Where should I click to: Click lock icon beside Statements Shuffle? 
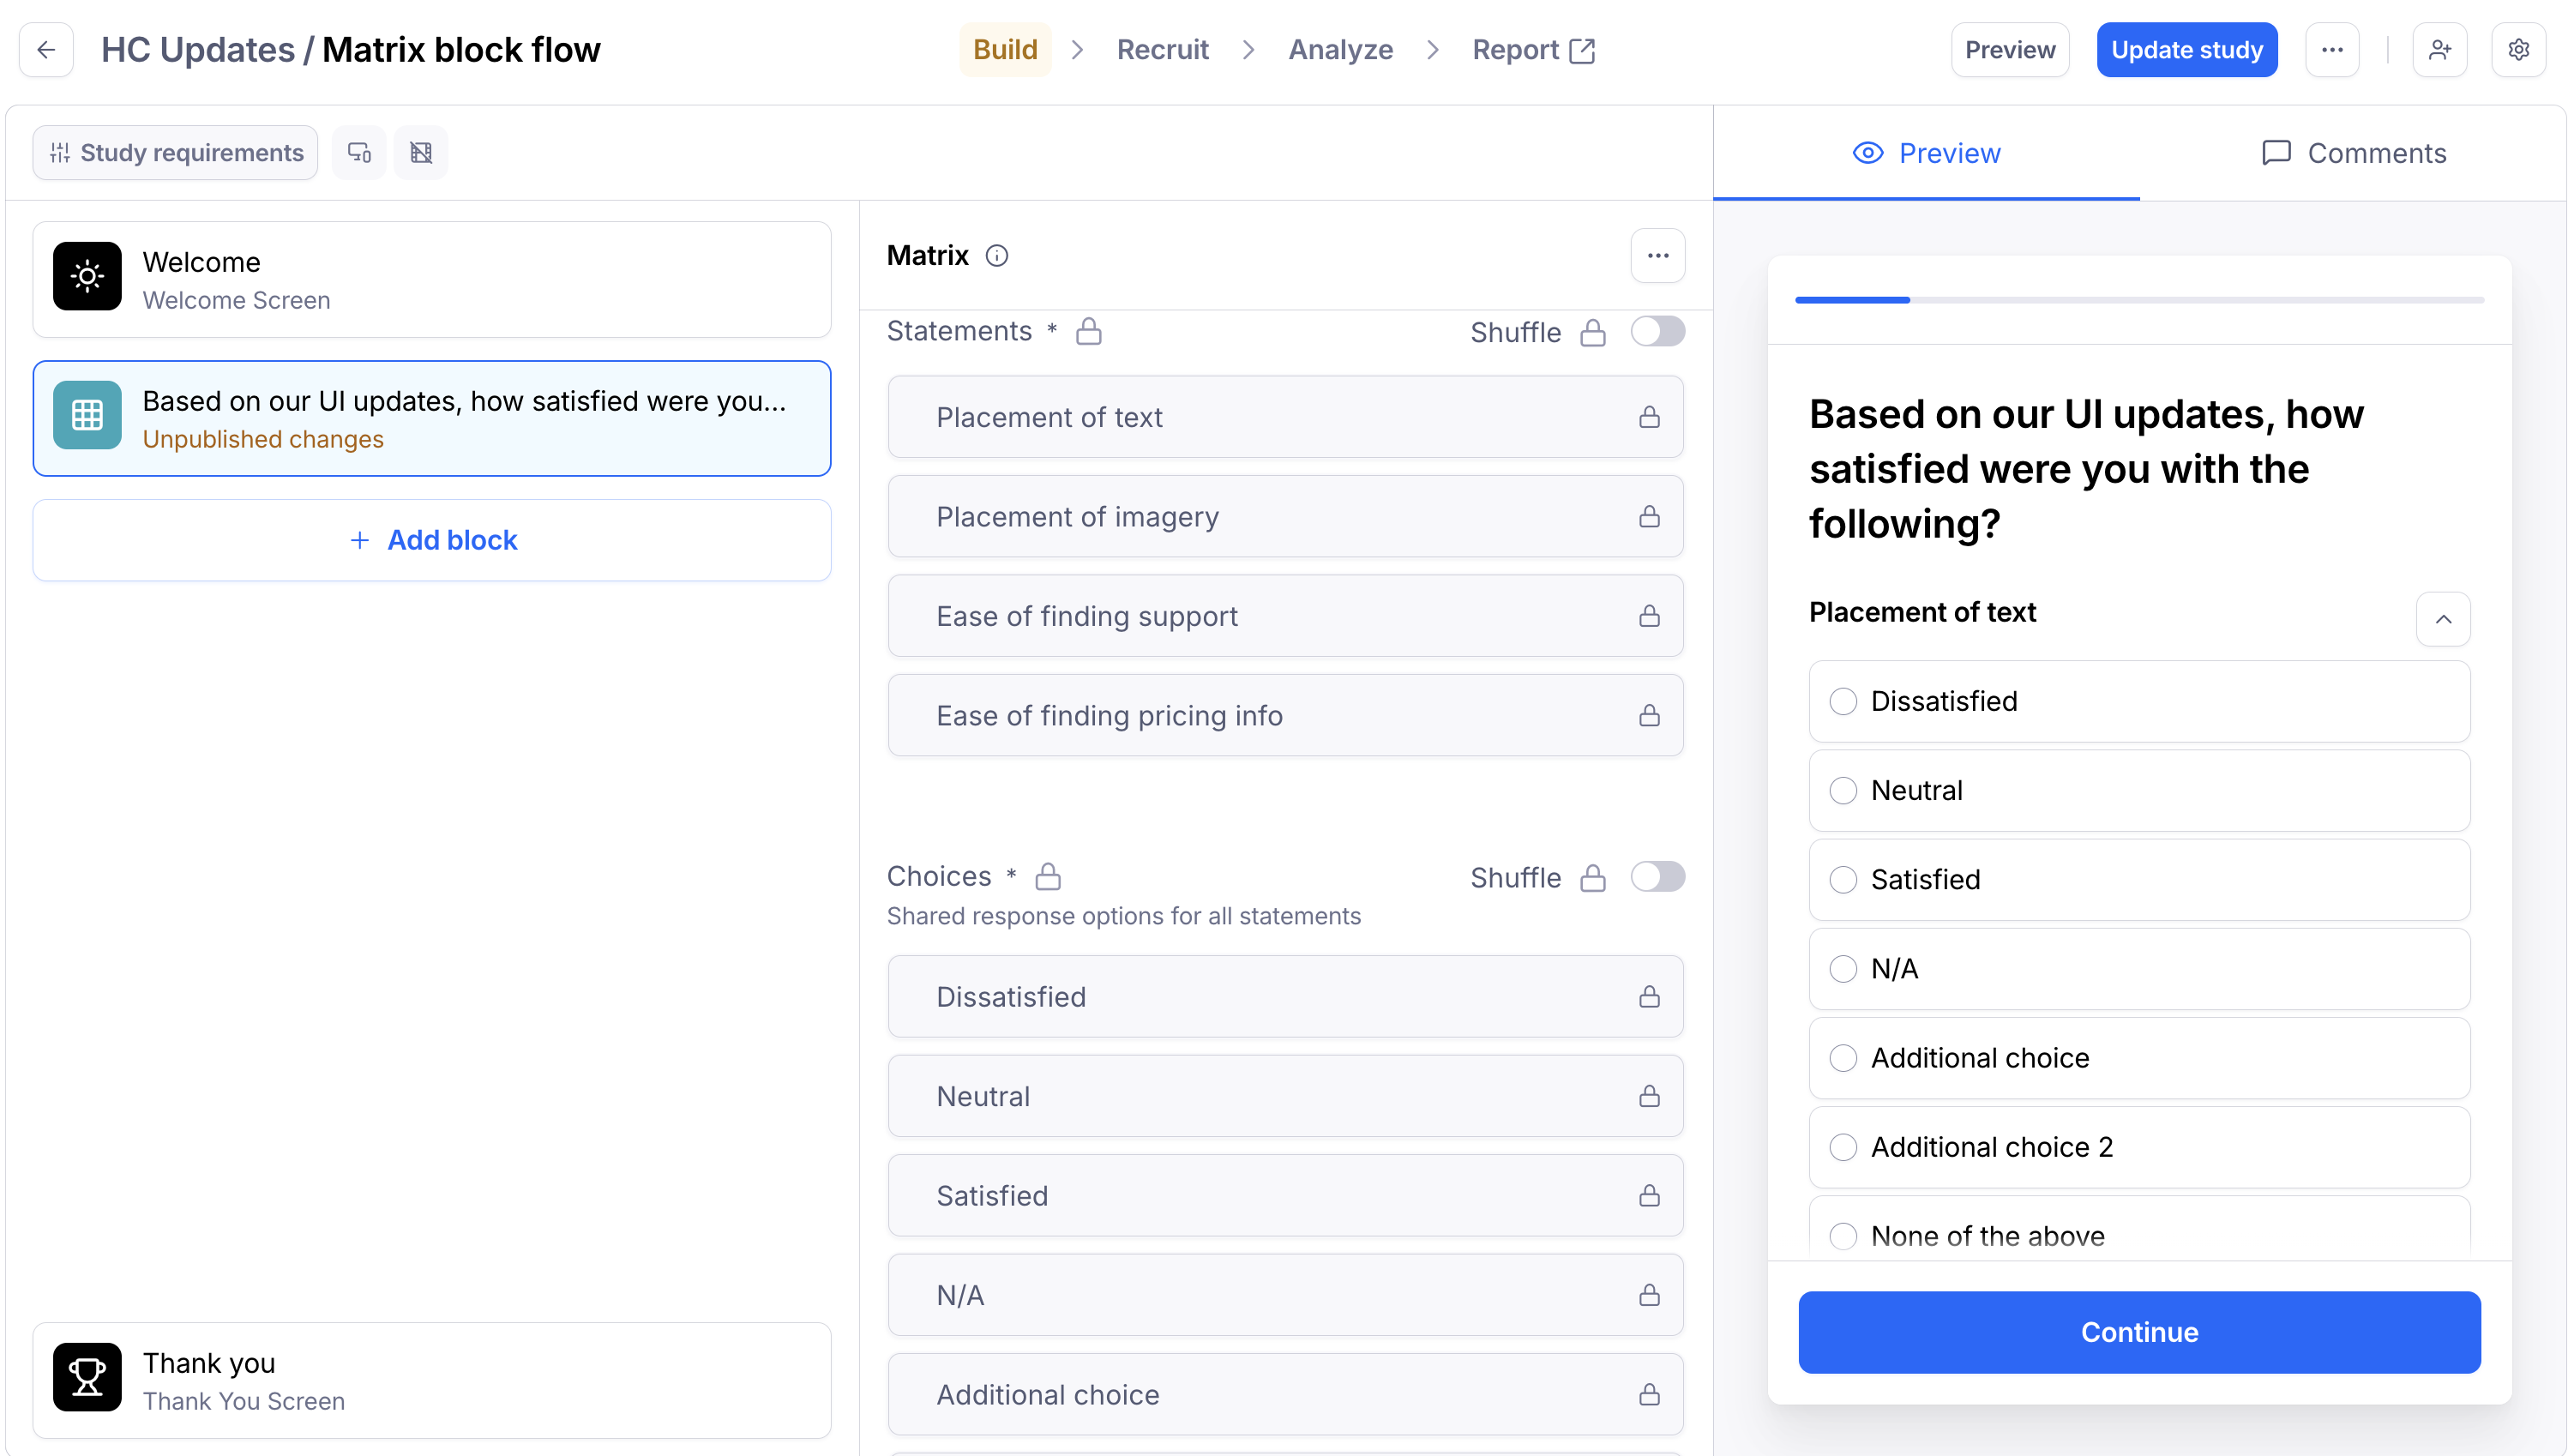(1592, 333)
